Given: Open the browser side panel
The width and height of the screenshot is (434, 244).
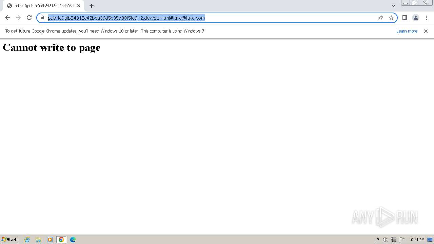Looking at the screenshot, I should pyautogui.click(x=405, y=18).
